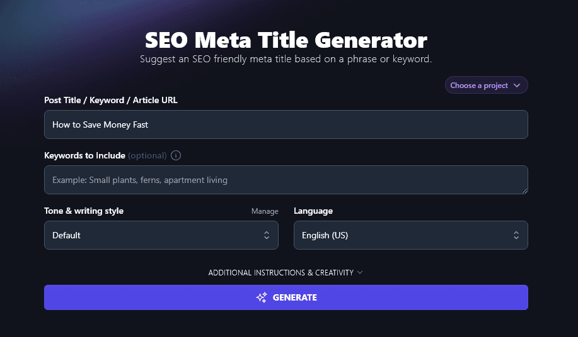Open the Tone & writing style Default dropdown
Screen dimensions: 578x337
click(161, 235)
